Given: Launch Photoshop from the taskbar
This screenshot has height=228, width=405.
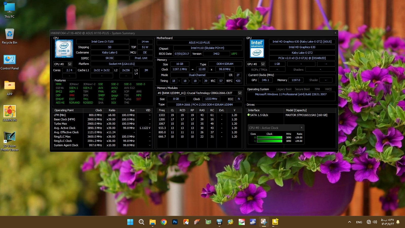Looking at the screenshot, I should point(175,222).
